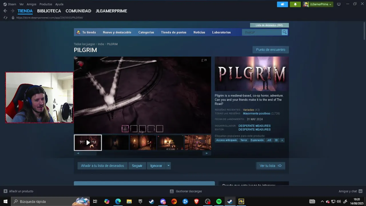Click the Windows Búsqueda rápida search box
The width and height of the screenshot is (366, 206).
[50, 201]
